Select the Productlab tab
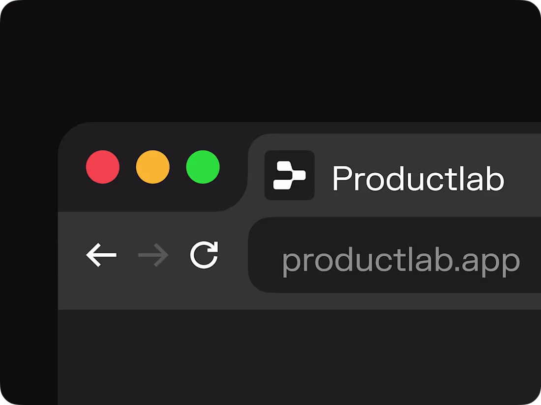 pyautogui.click(x=394, y=175)
